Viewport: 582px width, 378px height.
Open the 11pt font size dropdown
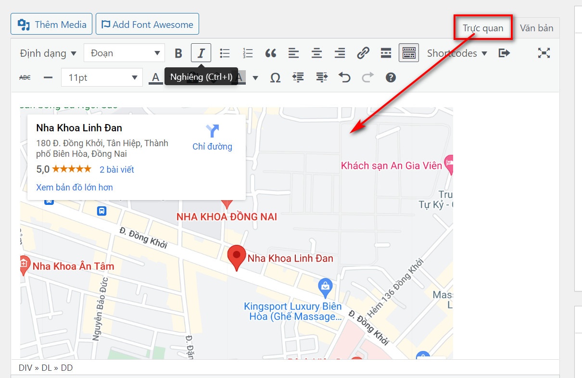coord(101,77)
